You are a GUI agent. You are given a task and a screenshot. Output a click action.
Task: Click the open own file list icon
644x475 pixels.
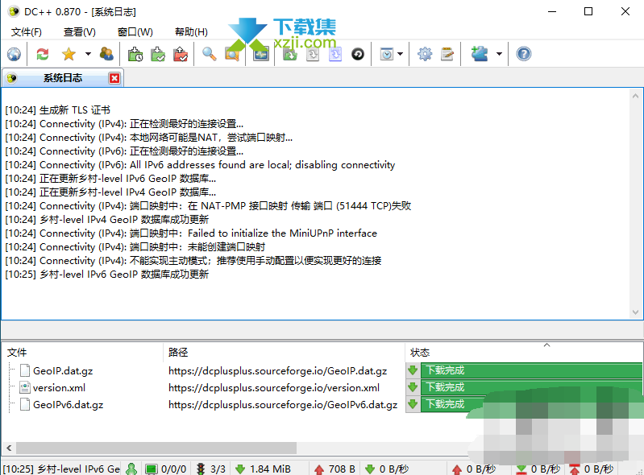(x=290, y=54)
